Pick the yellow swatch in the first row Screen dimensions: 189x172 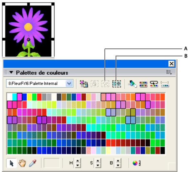coord(29,97)
